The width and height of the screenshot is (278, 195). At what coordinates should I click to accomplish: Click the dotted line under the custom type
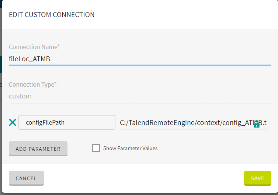(140, 103)
